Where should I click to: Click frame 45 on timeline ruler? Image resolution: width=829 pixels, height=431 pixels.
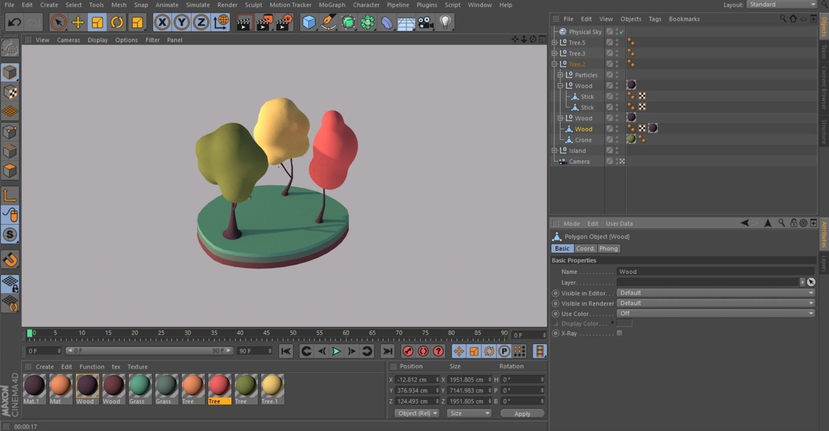266,333
